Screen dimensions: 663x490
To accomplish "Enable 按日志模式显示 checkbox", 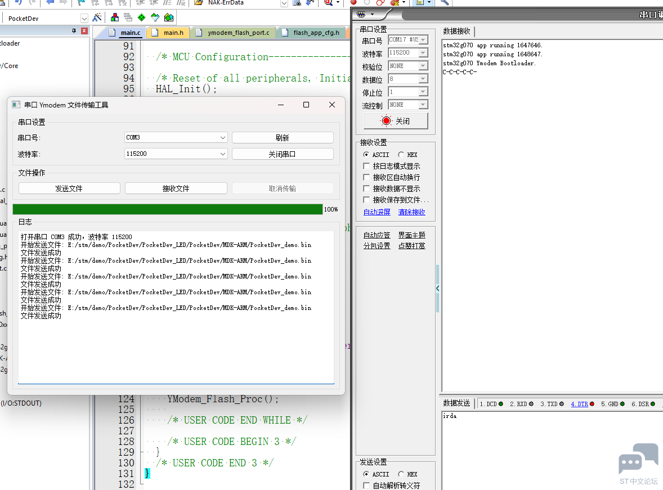I will point(366,166).
